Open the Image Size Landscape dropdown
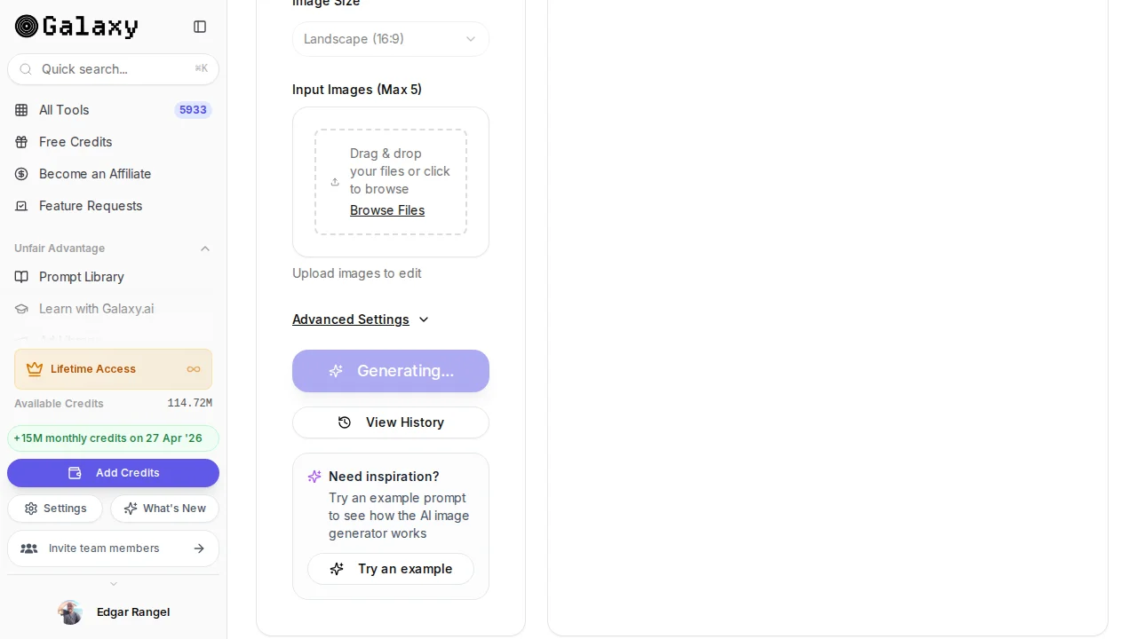 [x=390, y=39]
